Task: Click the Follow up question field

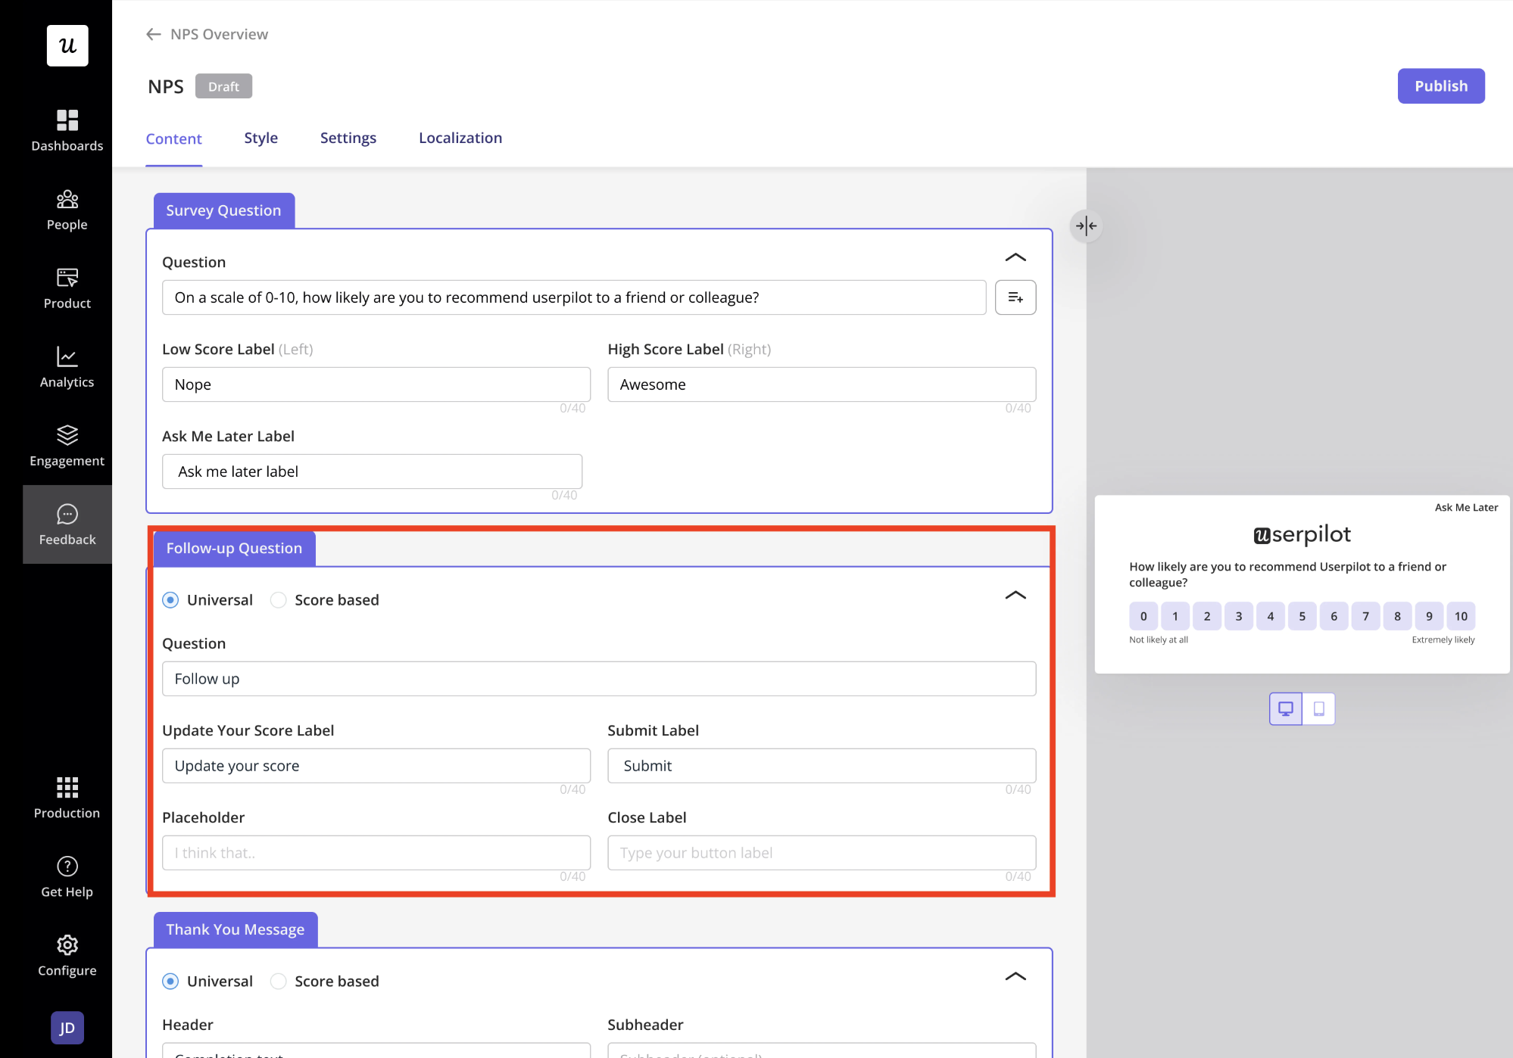Action: coord(599,679)
